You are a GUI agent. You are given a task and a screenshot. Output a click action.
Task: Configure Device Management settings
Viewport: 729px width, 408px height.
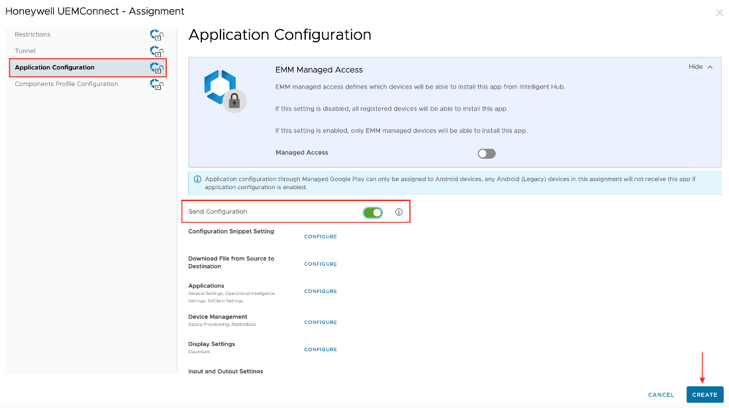coord(320,322)
